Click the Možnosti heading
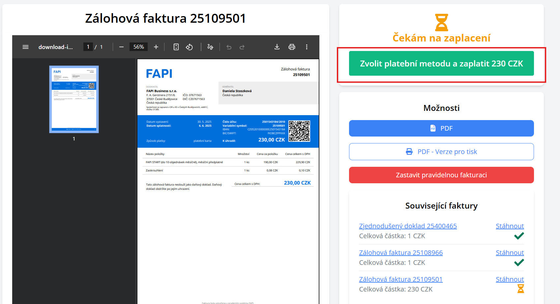Image resolution: width=560 pixels, height=304 pixels. tap(441, 108)
